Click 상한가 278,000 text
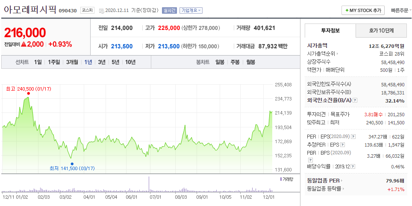Screen dimensions: 412x206 click(x=201, y=28)
